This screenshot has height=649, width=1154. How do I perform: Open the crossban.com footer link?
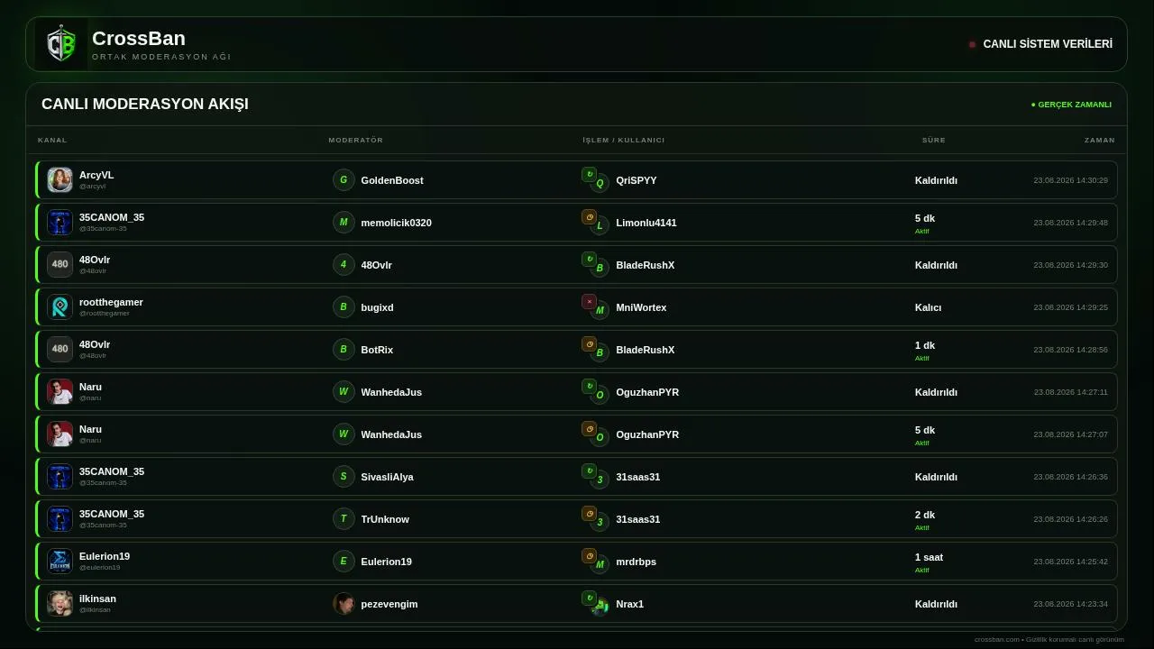tap(997, 639)
